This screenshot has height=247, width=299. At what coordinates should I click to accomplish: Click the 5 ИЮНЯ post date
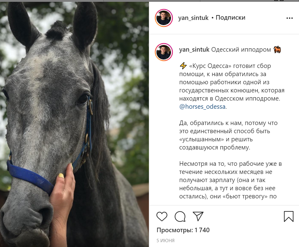pos(166,241)
